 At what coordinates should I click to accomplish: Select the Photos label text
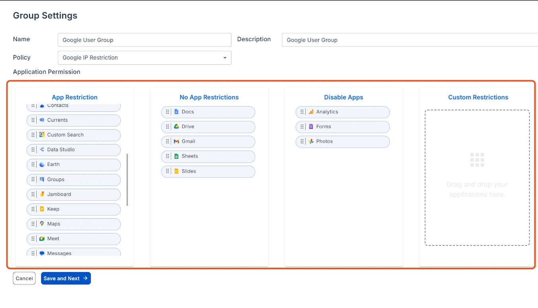[324, 141]
